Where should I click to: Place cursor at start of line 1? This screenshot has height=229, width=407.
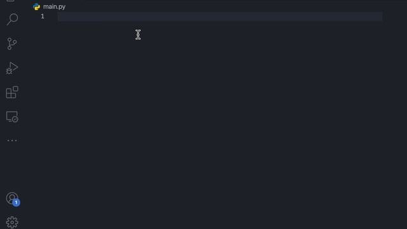click(59, 17)
